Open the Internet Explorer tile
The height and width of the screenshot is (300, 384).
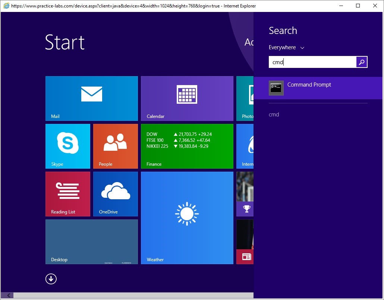(x=245, y=146)
